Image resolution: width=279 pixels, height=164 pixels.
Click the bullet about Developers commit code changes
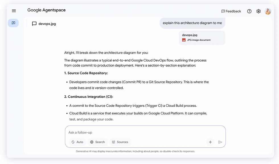click(139, 85)
